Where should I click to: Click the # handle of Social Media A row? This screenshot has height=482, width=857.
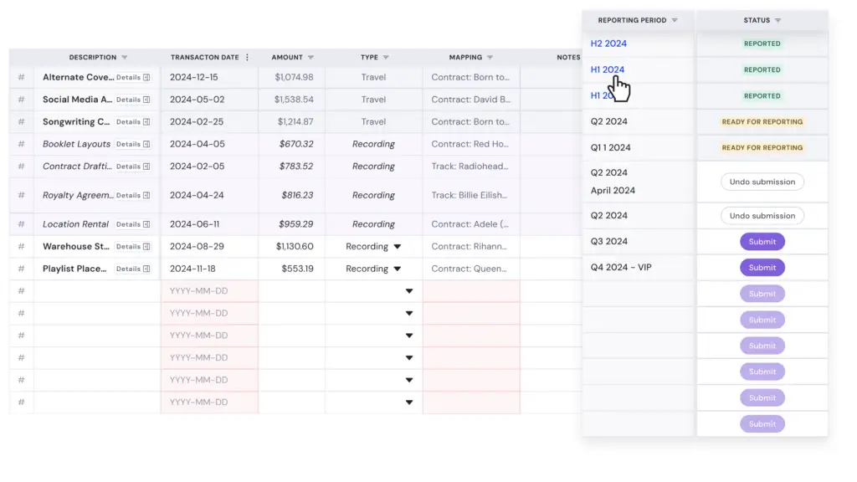click(21, 100)
